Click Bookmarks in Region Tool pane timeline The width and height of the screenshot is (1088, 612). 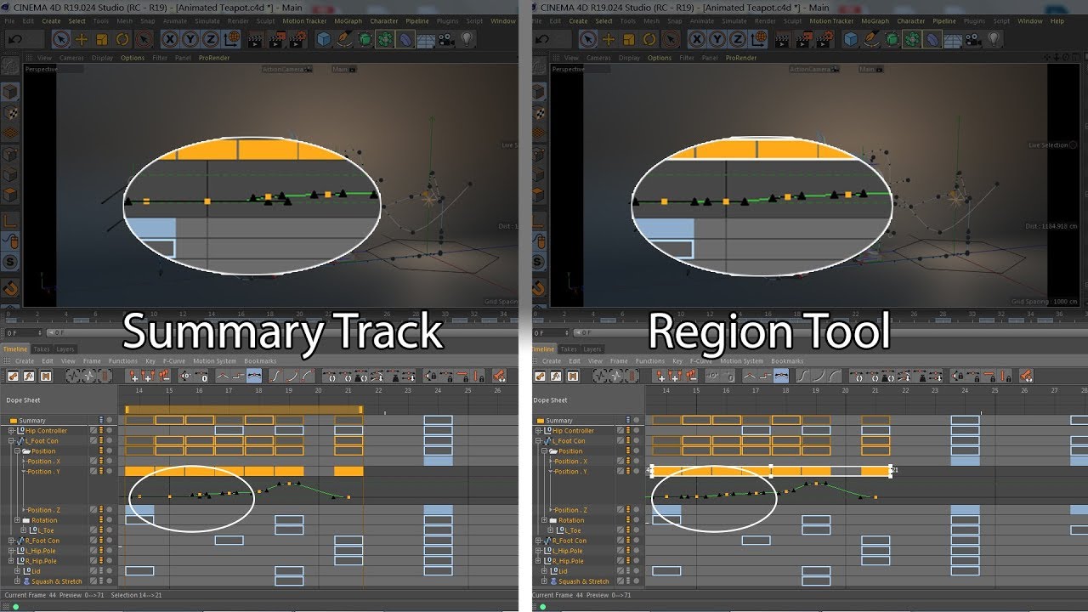click(x=786, y=361)
